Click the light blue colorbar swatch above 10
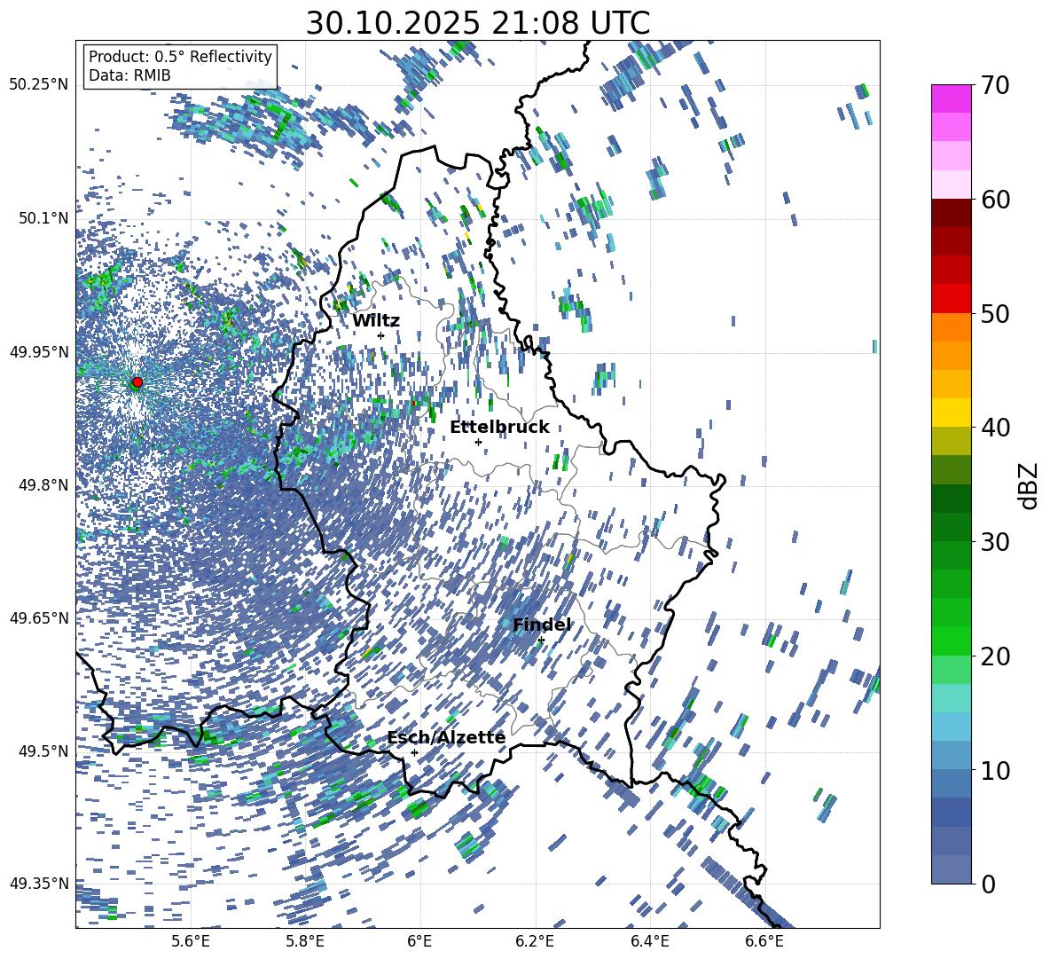The width and height of the screenshot is (1050, 959). 951,756
